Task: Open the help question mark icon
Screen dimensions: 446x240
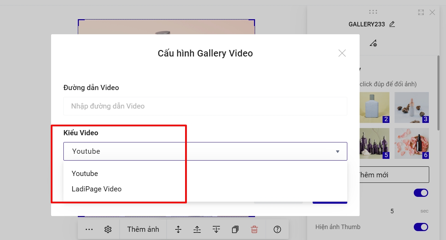Action: [277, 229]
